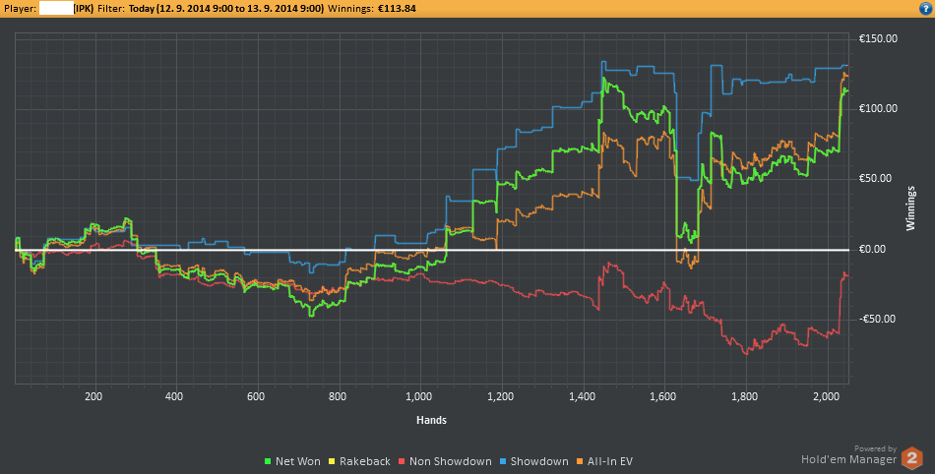Viewport: 935px width, 474px height.
Task: Click the vertical Winnings y-axis title
Action: tap(910, 207)
